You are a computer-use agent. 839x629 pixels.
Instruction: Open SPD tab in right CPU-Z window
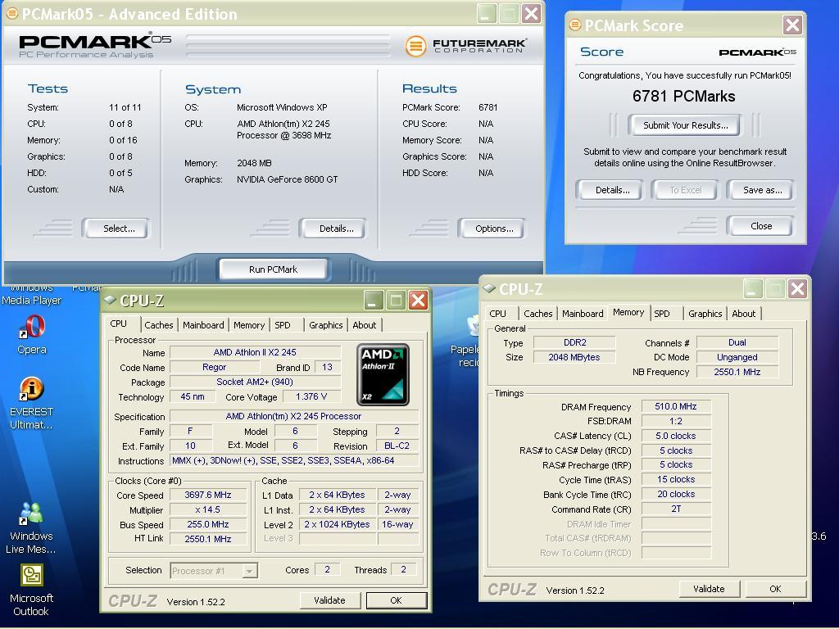click(662, 314)
